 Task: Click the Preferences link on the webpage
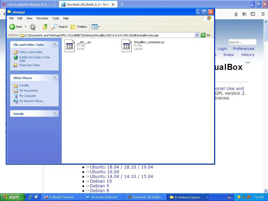pos(244,49)
